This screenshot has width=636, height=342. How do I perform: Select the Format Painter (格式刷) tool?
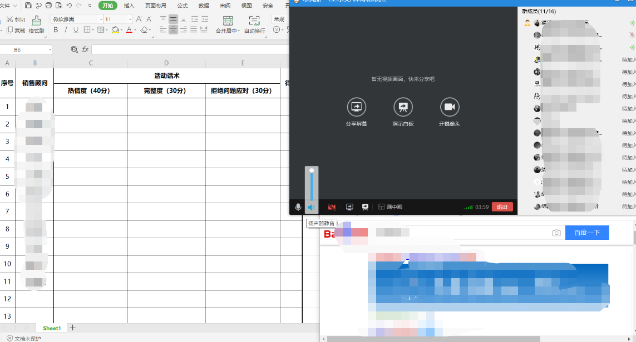[36, 24]
